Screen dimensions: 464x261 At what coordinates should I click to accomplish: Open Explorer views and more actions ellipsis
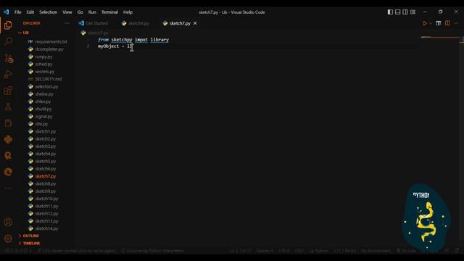[67, 23]
